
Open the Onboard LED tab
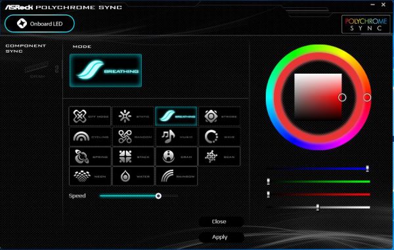[x=39, y=24]
